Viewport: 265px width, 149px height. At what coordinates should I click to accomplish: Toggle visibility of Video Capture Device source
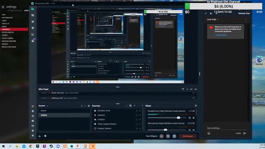pos(140,124)
